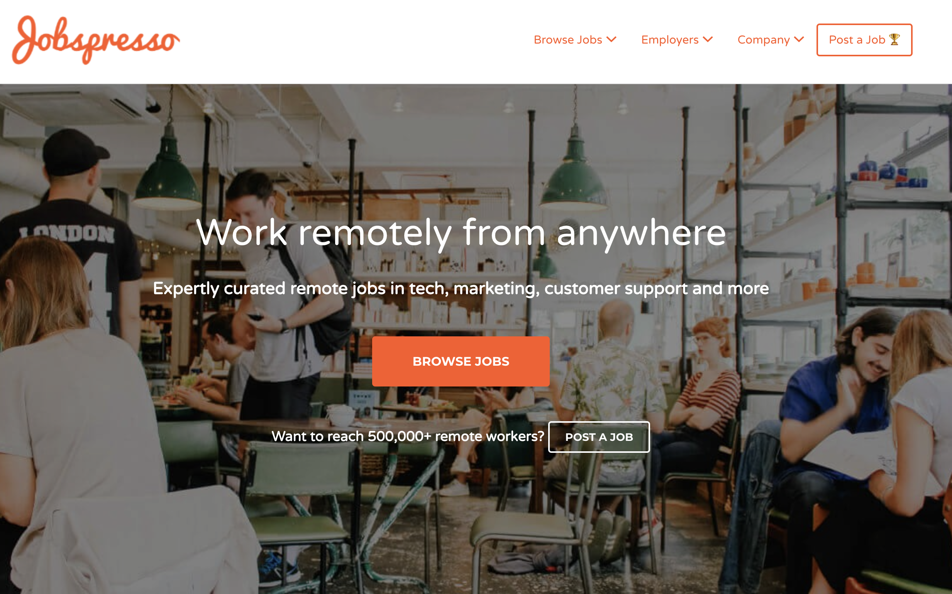Click the outlined Post a Job header button
Image resolution: width=952 pixels, height=594 pixels.
pyautogui.click(x=864, y=40)
